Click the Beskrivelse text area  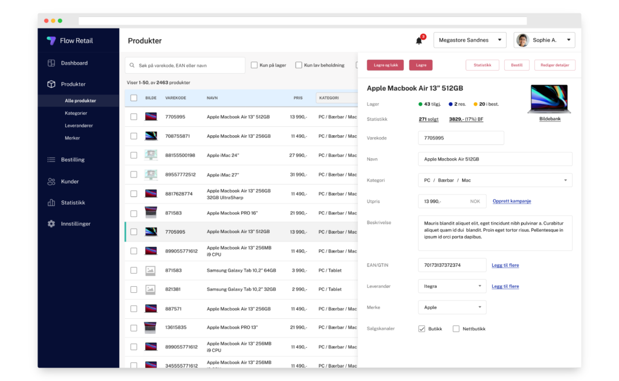click(495, 233)
